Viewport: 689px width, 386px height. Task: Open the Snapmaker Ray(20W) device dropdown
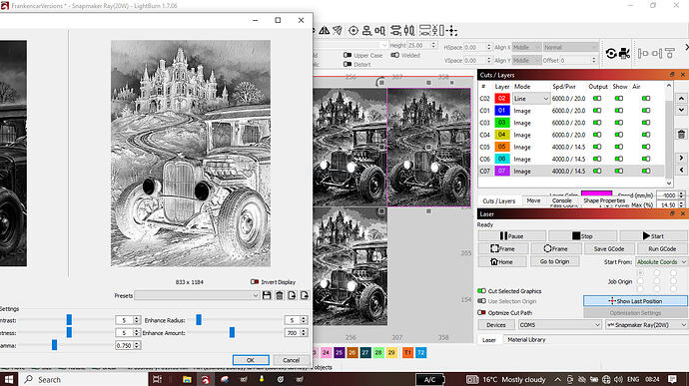(646, 325)
